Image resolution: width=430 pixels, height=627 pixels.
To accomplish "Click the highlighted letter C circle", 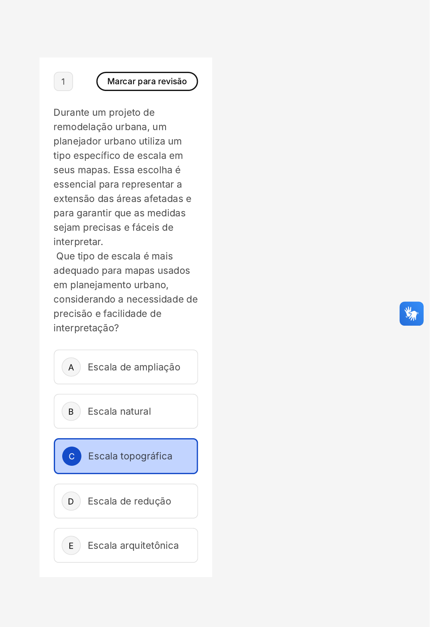I will (72, 456).
